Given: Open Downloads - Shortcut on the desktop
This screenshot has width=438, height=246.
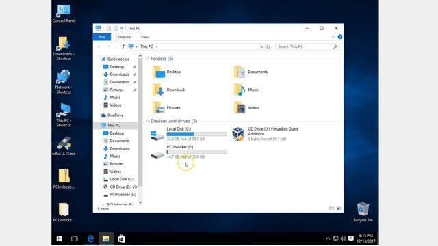Looking at the screenshot, I should tap(64, 49).
